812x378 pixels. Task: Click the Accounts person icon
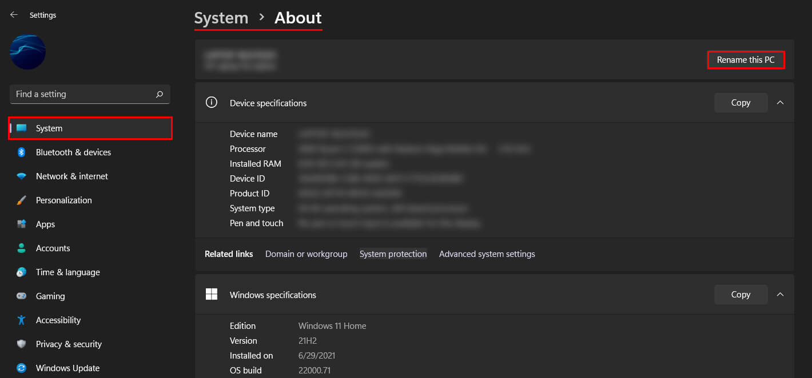click(22, 248)
